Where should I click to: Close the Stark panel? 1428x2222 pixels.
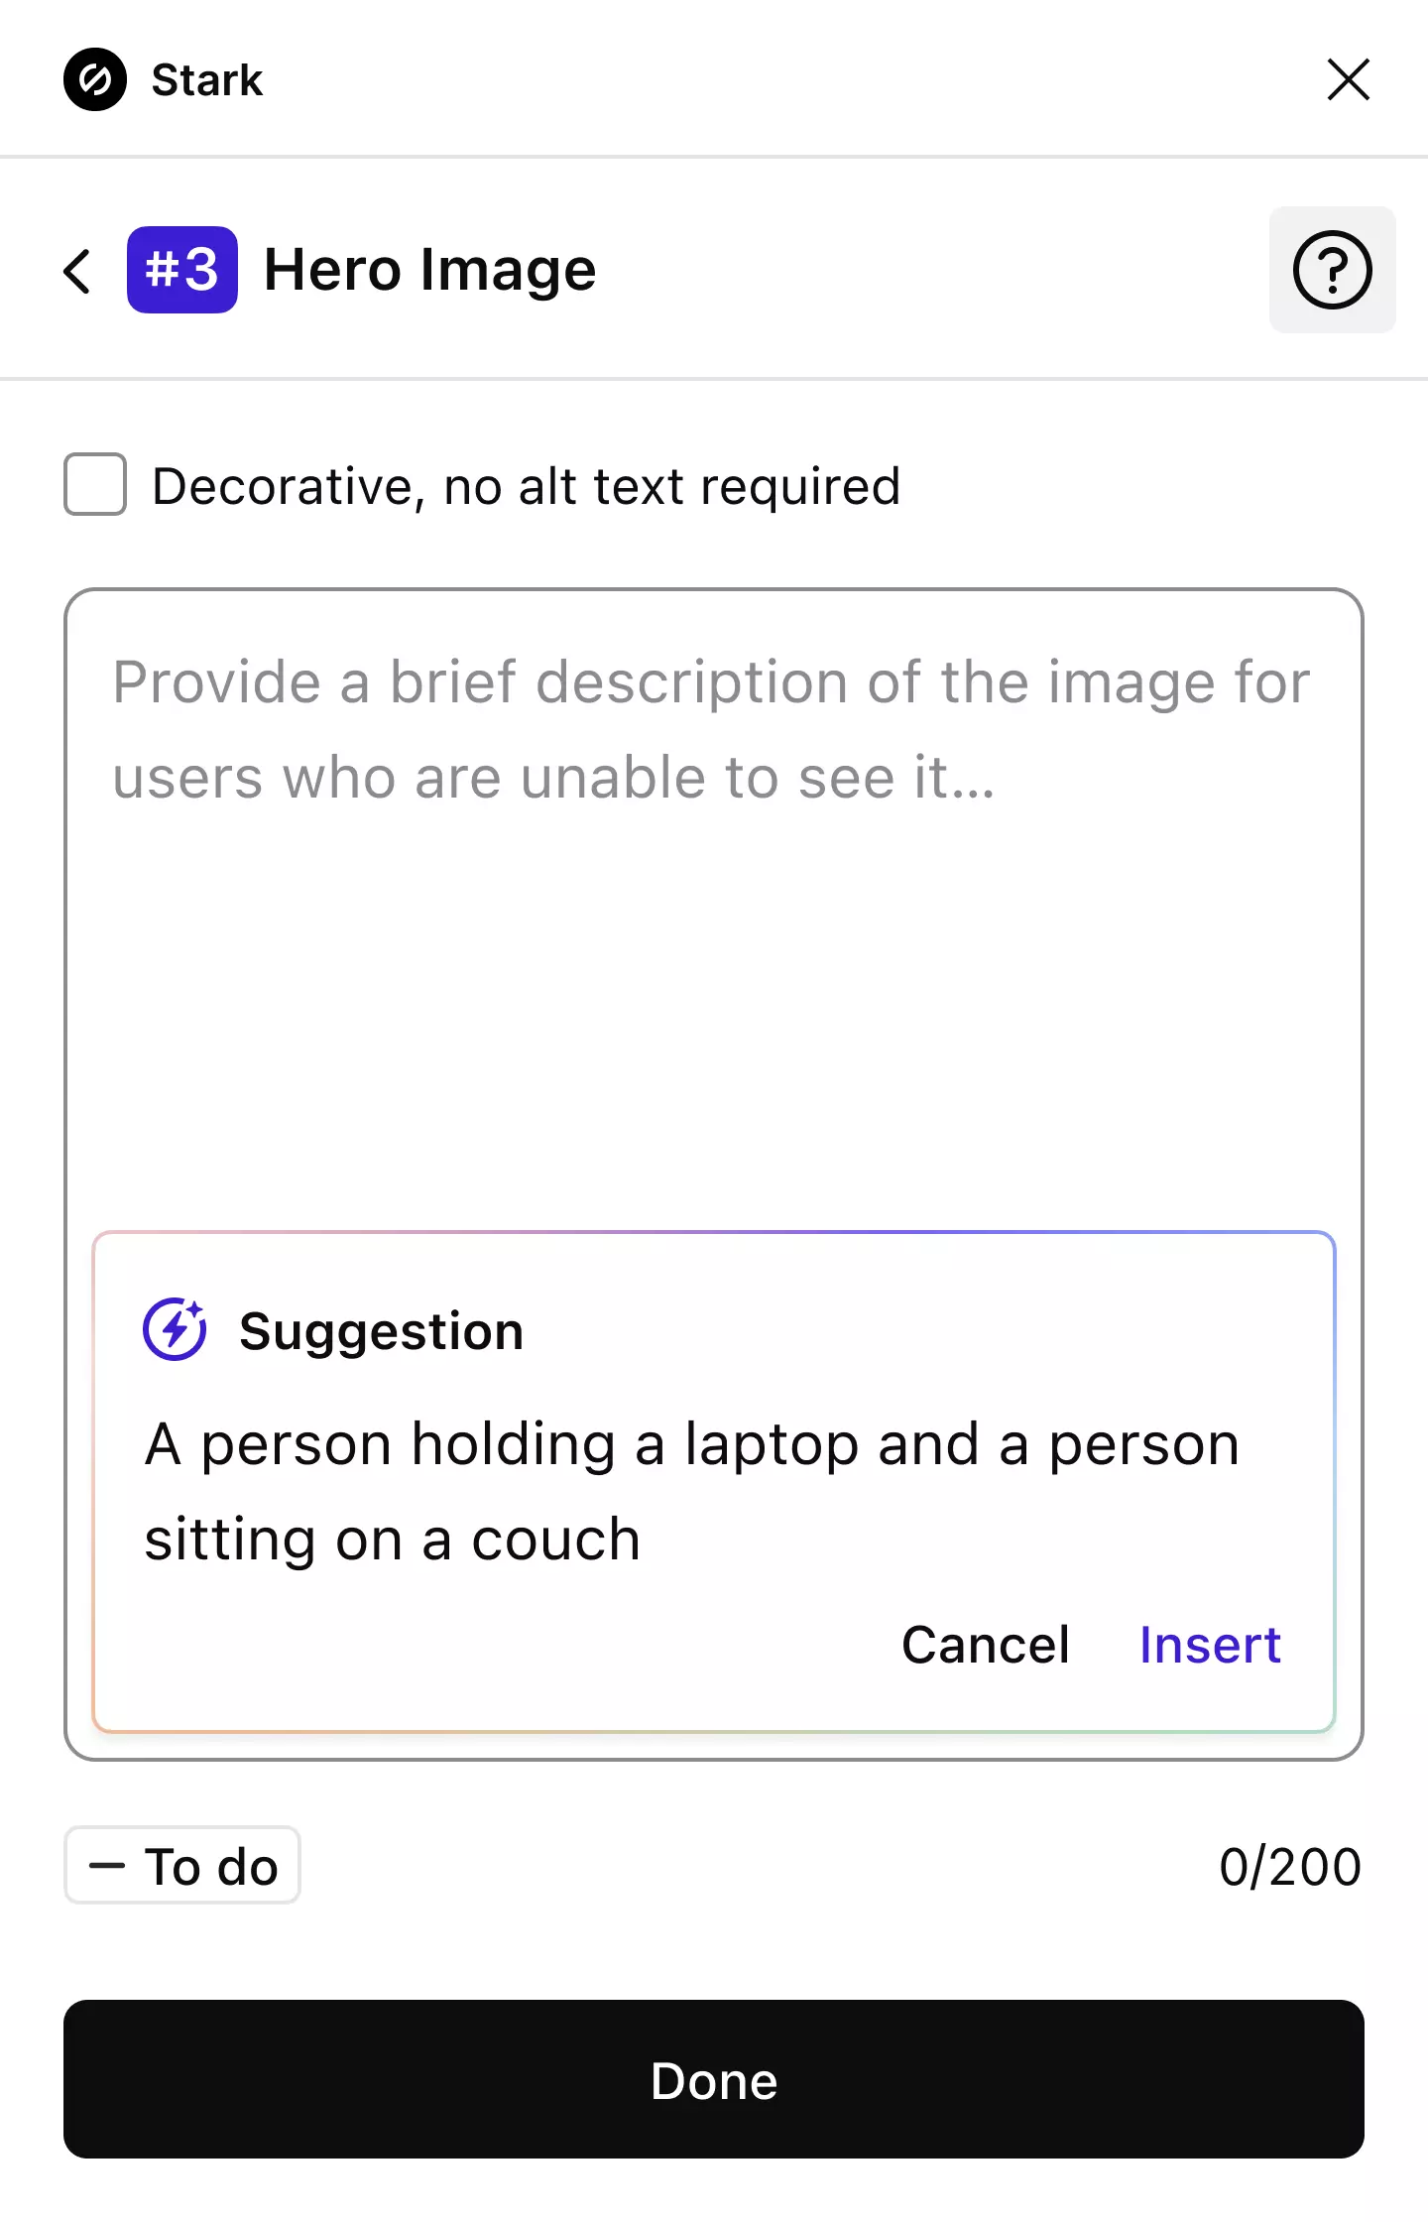click(x=1347, y=79)
